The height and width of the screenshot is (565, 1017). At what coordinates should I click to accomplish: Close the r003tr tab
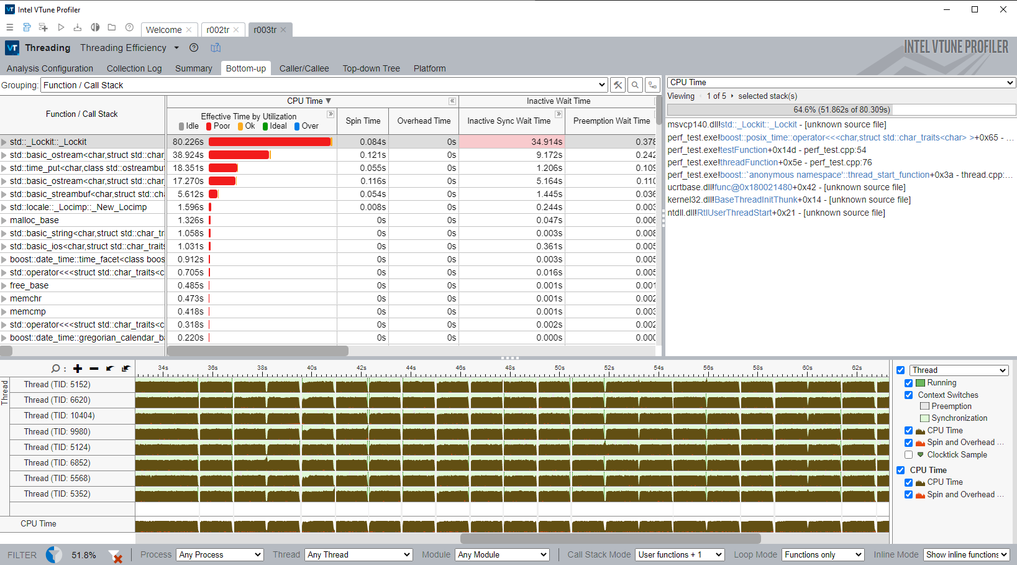coord(283,30)
